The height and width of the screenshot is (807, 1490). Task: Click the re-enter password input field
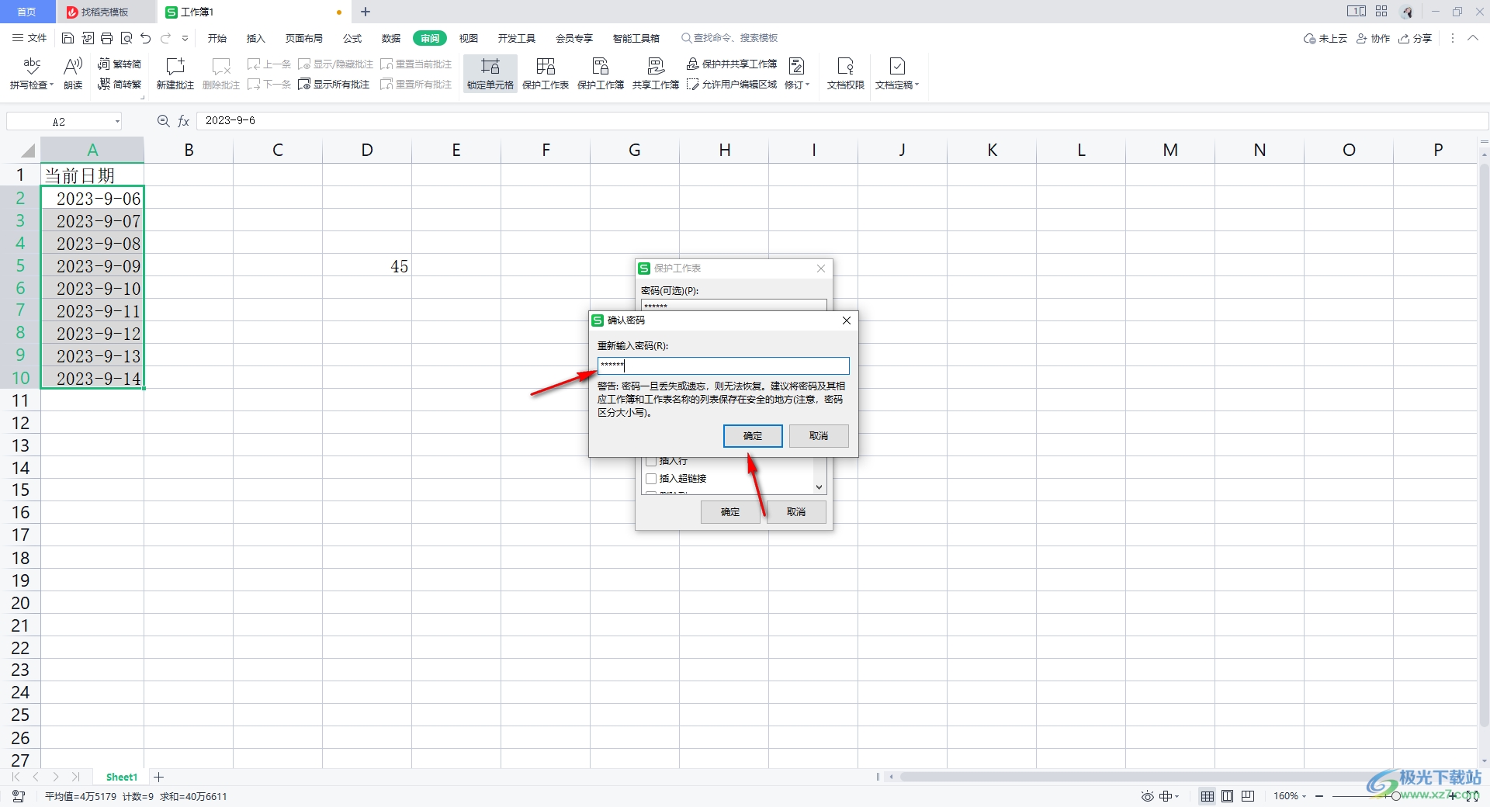coord(723,365)
